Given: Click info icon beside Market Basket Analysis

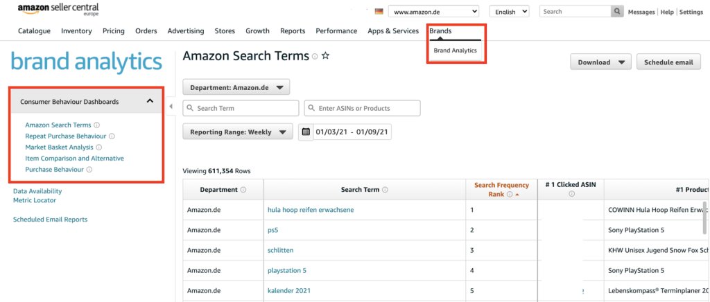Looking at the screenshot, I should tap(99, 148).
